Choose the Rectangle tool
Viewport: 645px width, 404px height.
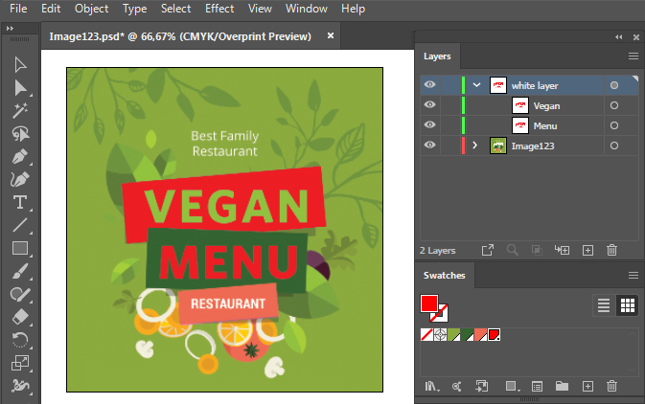click(x=19, y=248)
